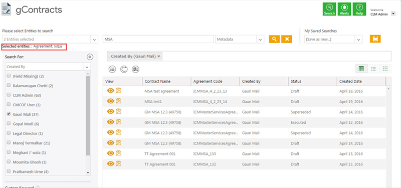View MSA test agreement with the eye icon

pyautogui.click(x=110, y=91)
